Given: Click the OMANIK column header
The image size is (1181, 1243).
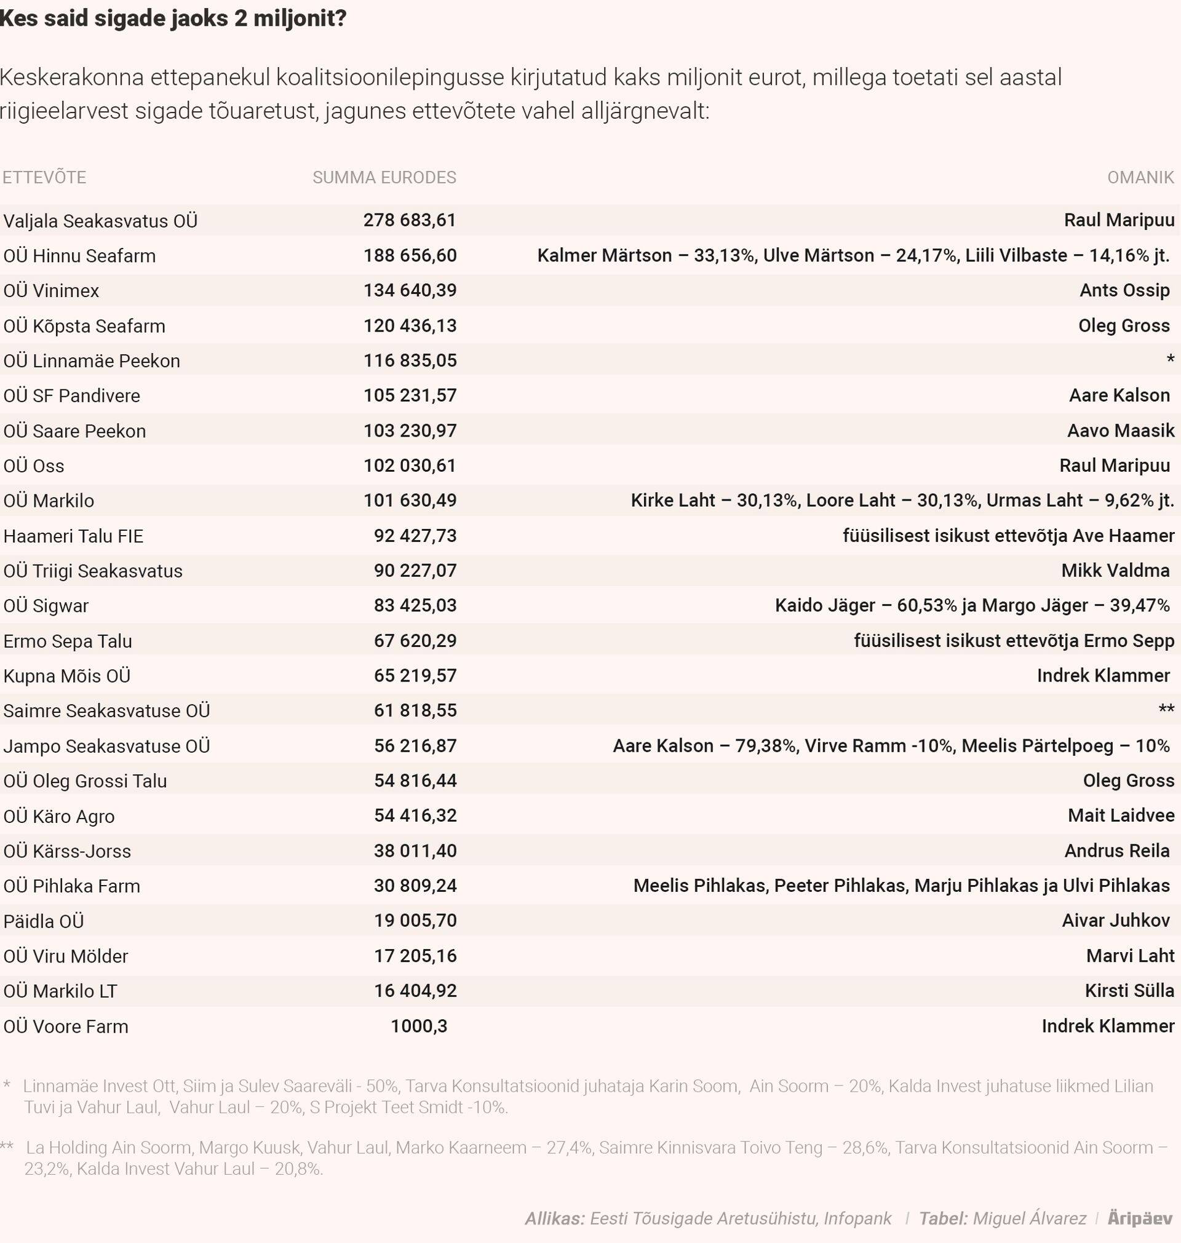Looking at the screenshot, I should click(1140, 178).
